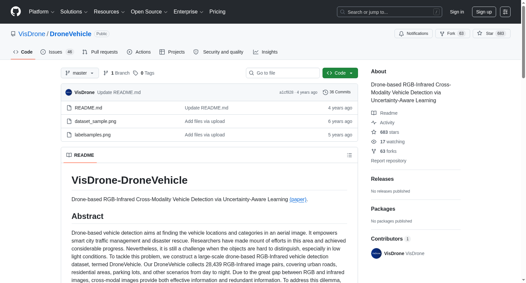
Task: Expand the Solutions menu
Action: (74, 12)
